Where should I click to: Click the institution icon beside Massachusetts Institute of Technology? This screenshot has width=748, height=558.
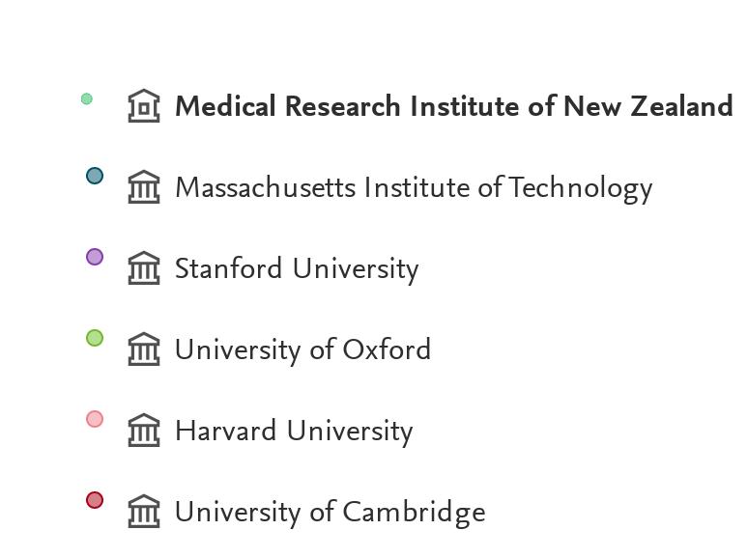[144, 187]
